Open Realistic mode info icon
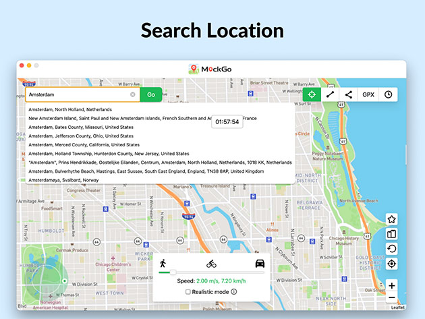 pos(234,291)
